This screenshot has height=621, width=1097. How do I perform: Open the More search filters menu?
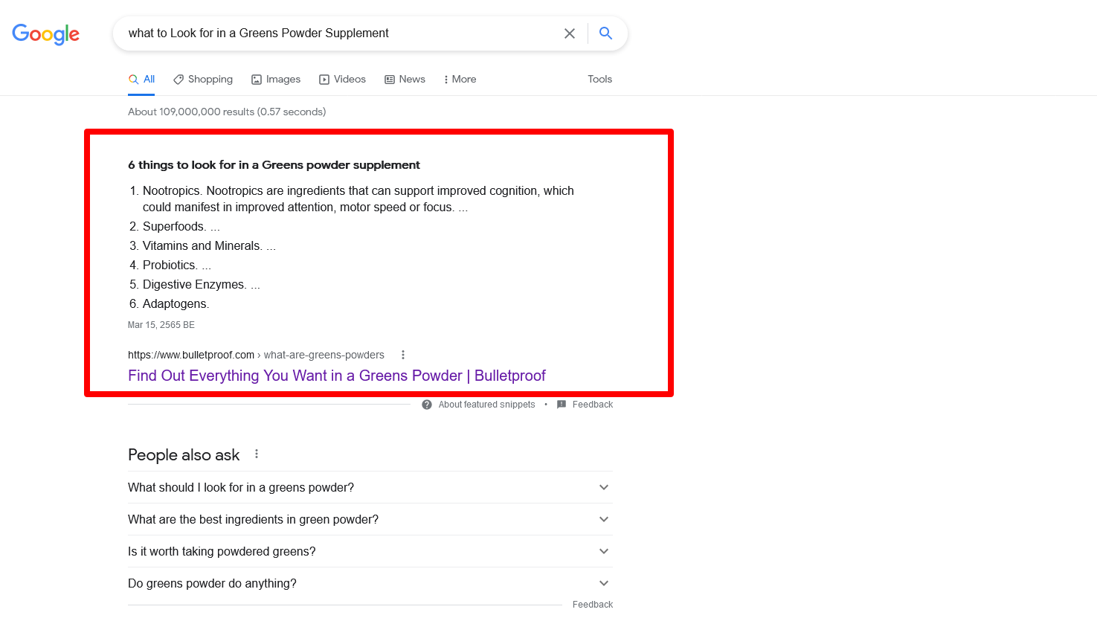coord(460,80)
